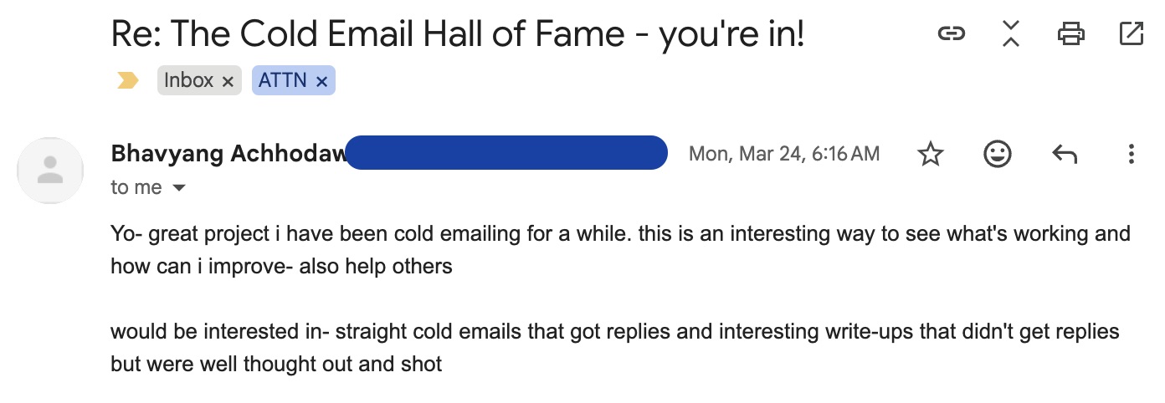Open the conversation in a new window
1165x403 pixels.
point(1131,34)
